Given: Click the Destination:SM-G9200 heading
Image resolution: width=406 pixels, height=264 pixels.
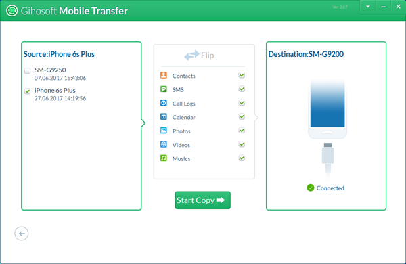Looking at the screenshot, I should click(x=306, y=54).
